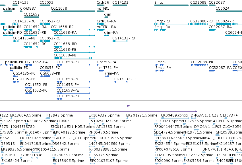Select transcript CG11658-RC
The width and height of the screenshot is (242, 165).
coord(73,30)
